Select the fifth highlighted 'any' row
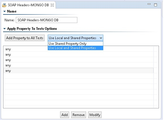Screen dimensions: 164x120 tap(78, 71)
